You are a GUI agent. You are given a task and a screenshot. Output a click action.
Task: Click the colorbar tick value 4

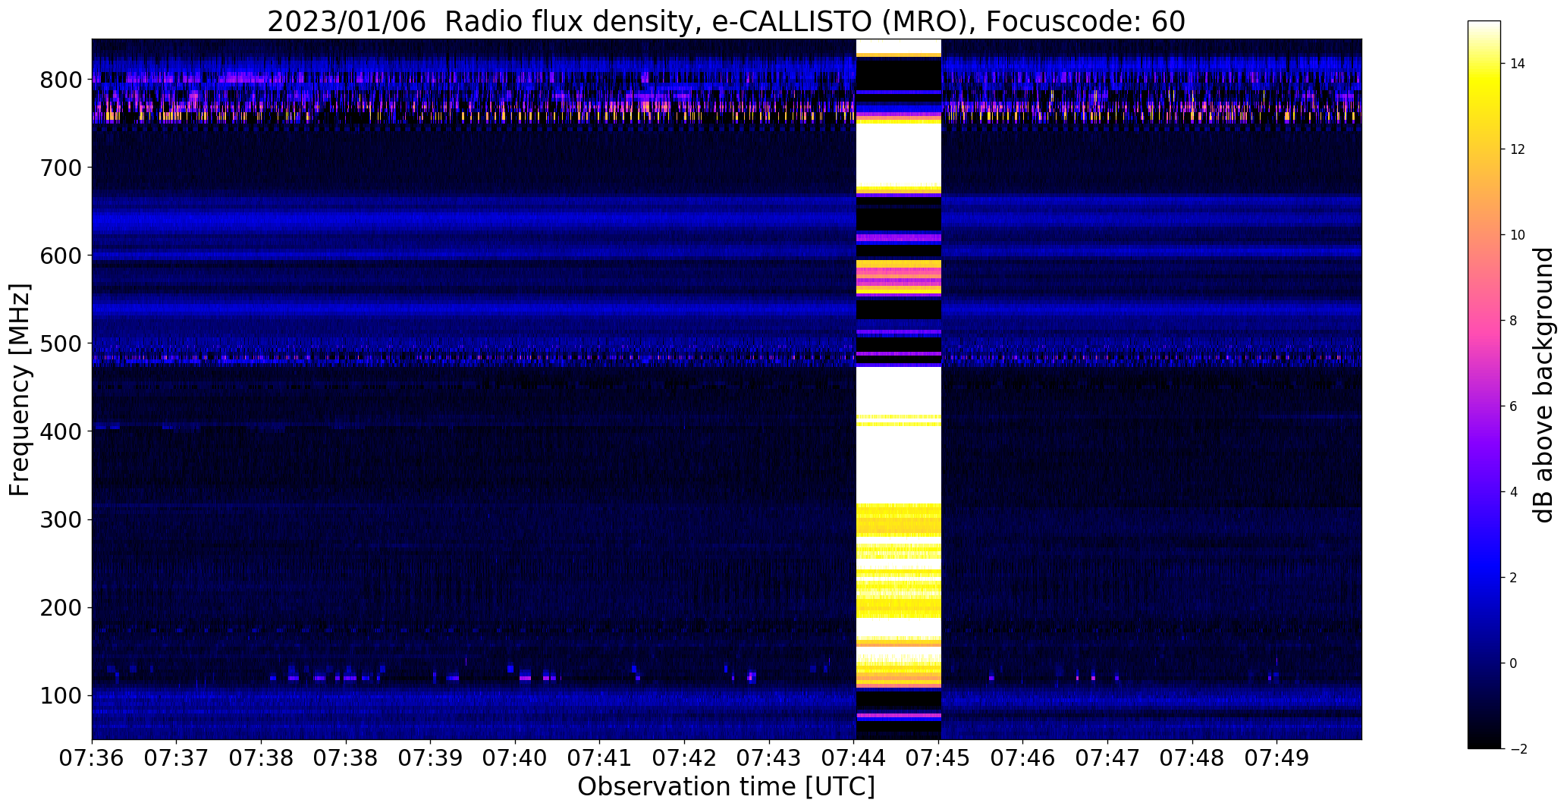pos(1514,492)
